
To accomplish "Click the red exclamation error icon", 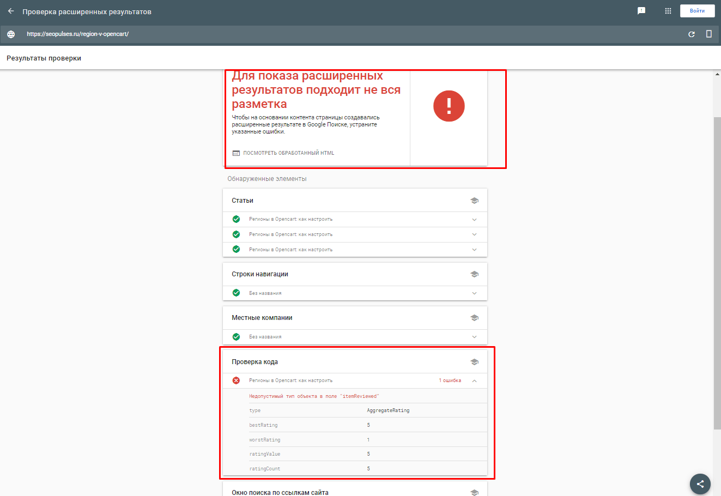I will point(449,106).
